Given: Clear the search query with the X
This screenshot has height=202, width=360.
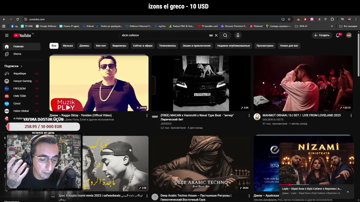Looking at the screenshot, I should [216, 35].
